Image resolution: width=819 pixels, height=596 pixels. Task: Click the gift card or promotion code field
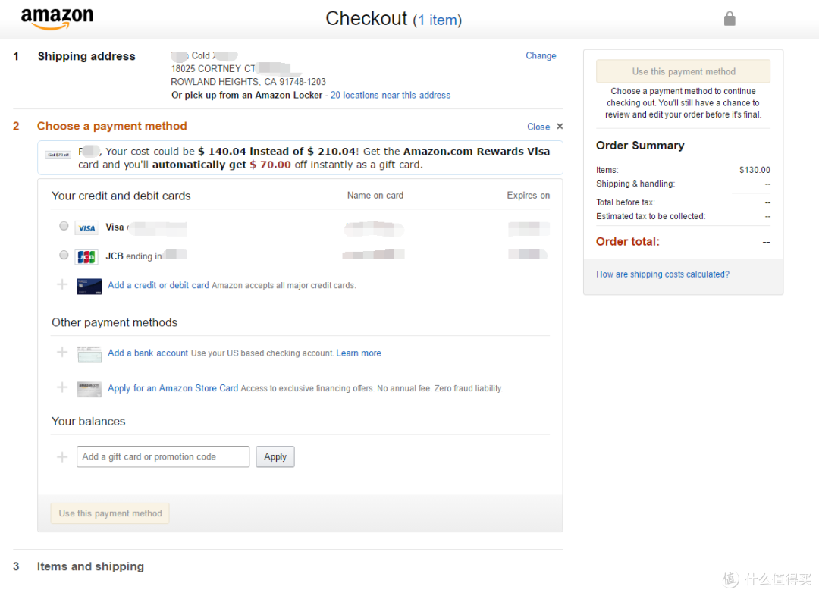click(163, 456)
